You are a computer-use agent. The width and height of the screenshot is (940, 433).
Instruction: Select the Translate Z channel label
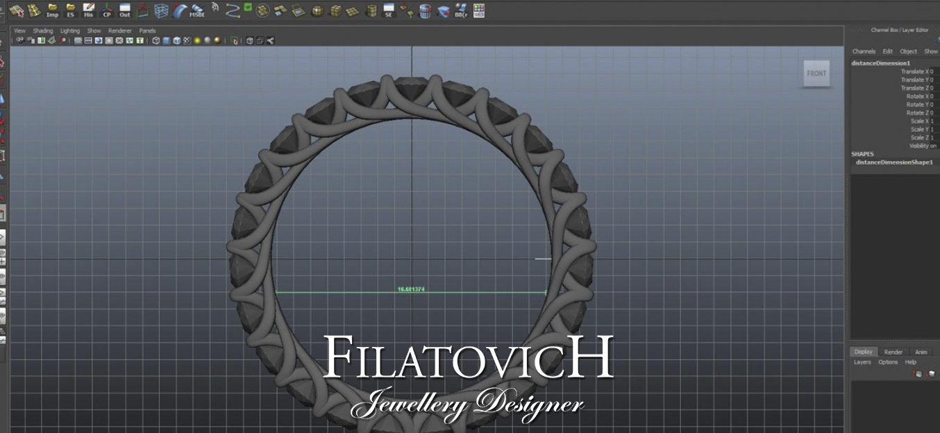[x=914, y=88]
